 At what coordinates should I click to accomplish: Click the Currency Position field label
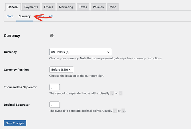pos(16,70)
